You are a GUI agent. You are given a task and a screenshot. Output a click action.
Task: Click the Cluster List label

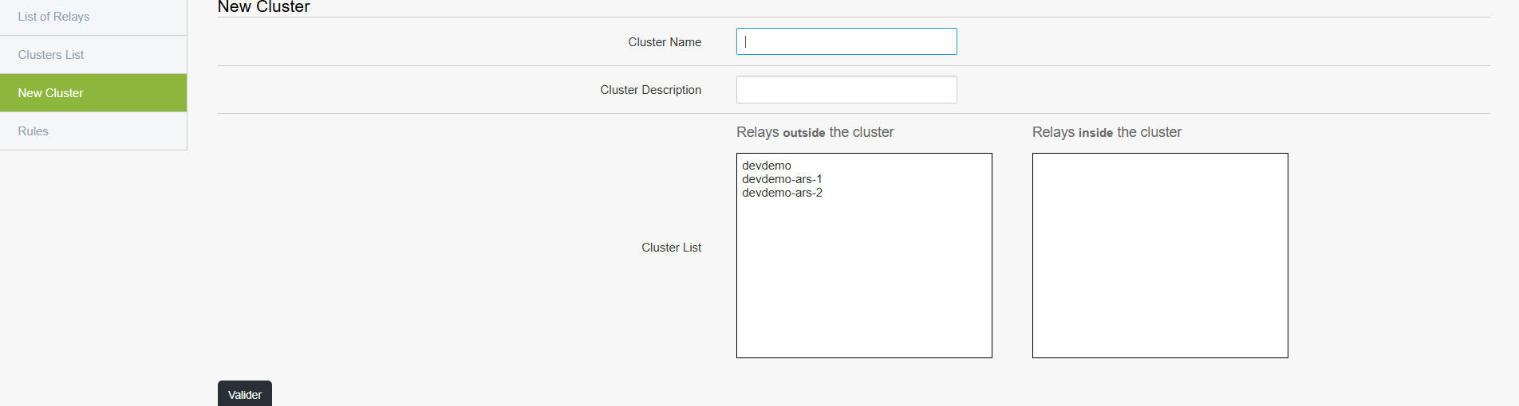pyautogui.click(x=672, y=248)
